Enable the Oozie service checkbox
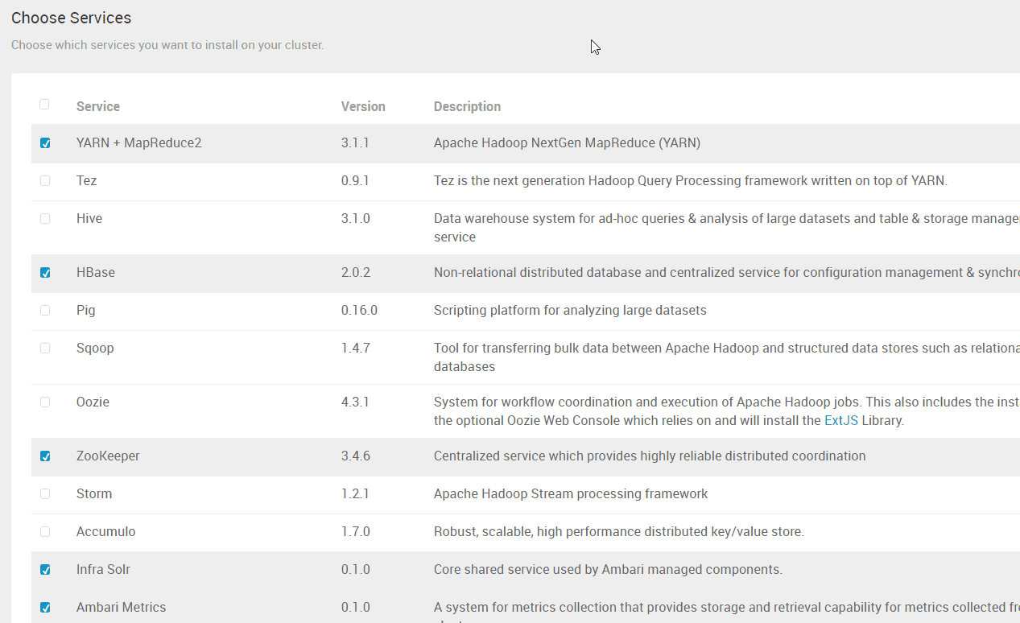 click(x=45, y=402)
